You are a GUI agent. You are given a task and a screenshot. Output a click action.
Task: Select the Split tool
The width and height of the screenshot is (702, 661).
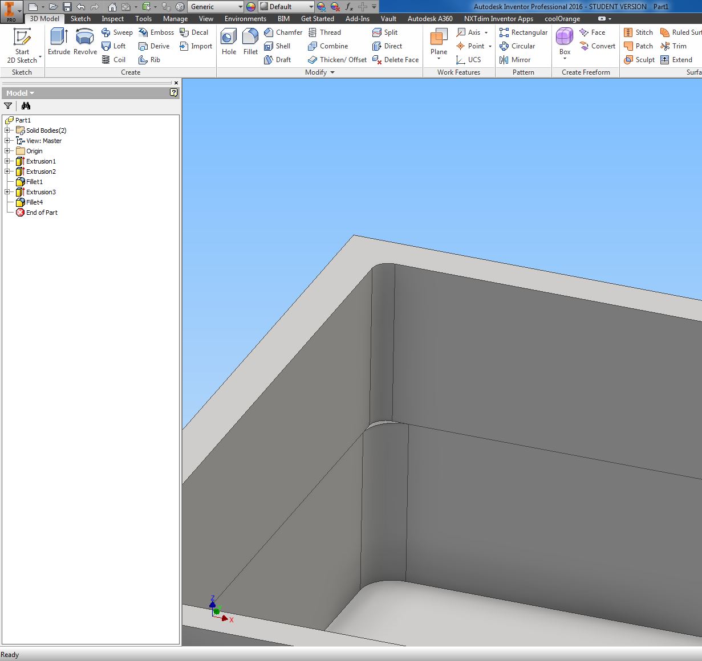(x=386, y=32)
